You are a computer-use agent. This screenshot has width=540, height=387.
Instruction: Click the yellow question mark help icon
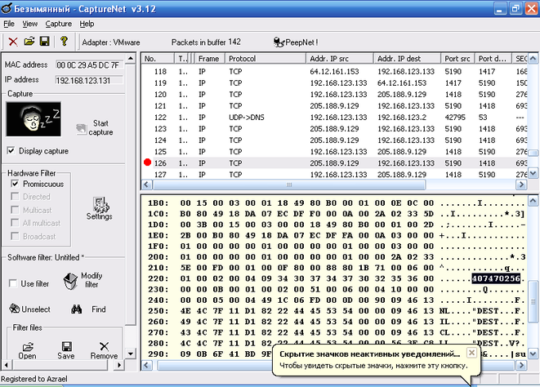[64, 42]
